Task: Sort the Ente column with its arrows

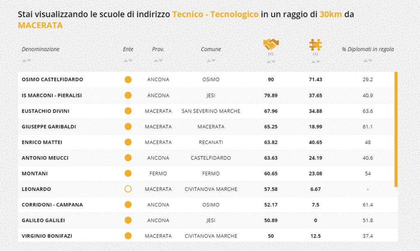Action: (x=128, y=61)
